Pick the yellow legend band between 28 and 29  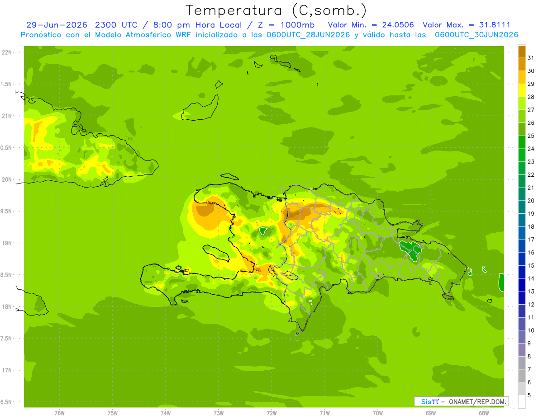pos(522,90)
